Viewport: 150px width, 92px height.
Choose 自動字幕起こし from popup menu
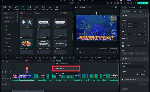66,68
